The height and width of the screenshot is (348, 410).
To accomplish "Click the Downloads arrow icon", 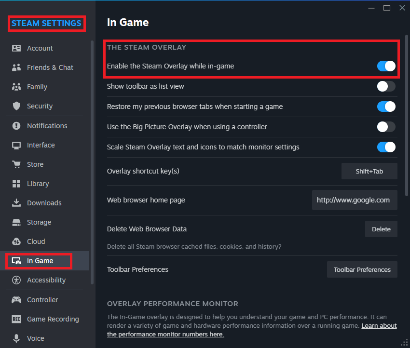I will click(x=16, y=203).
